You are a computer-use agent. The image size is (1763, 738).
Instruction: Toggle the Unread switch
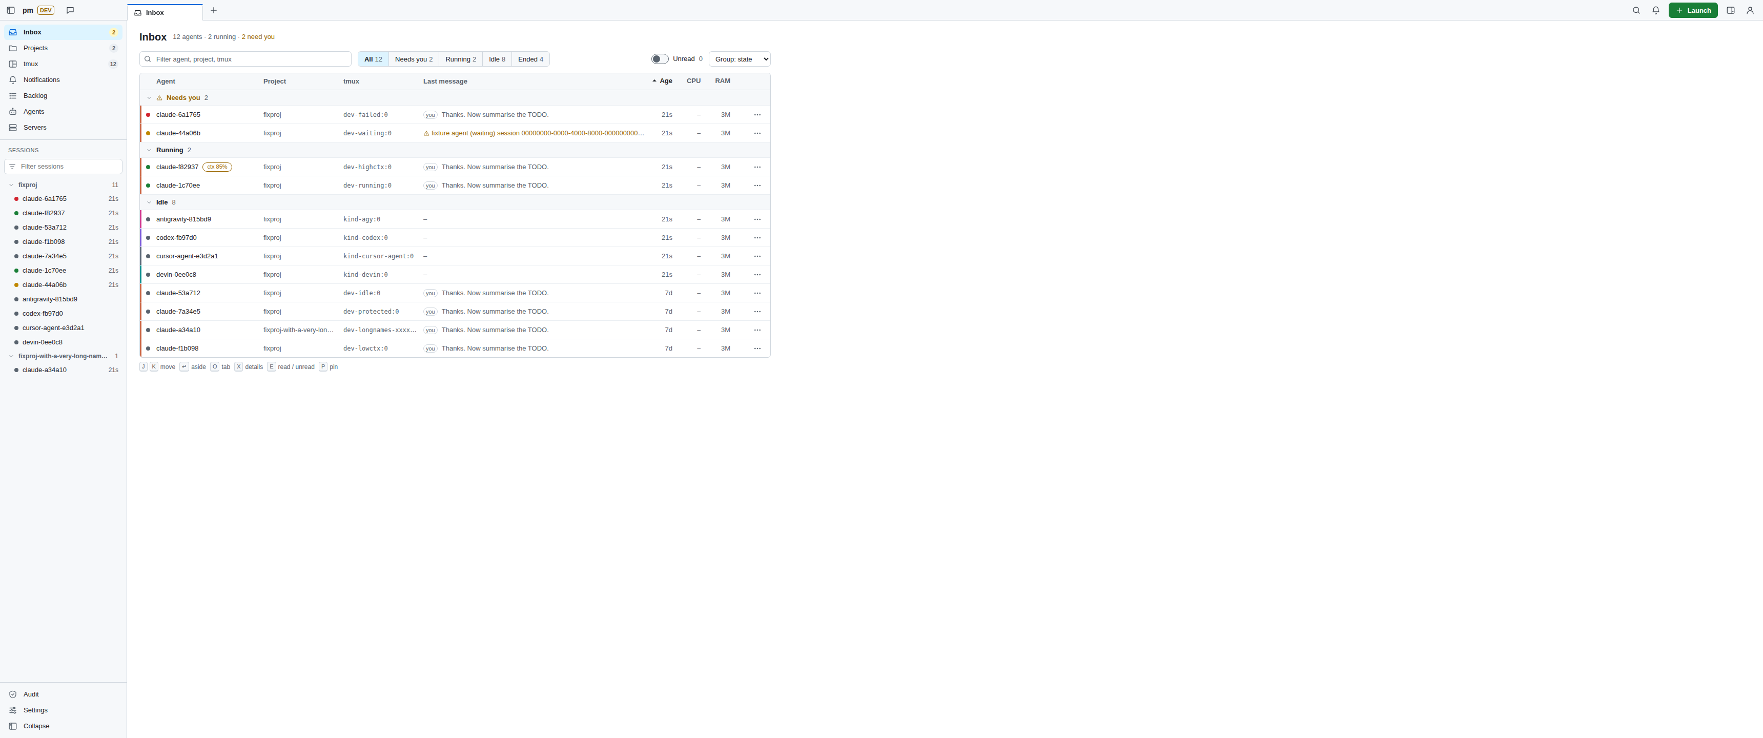click(x=660, y=59)
